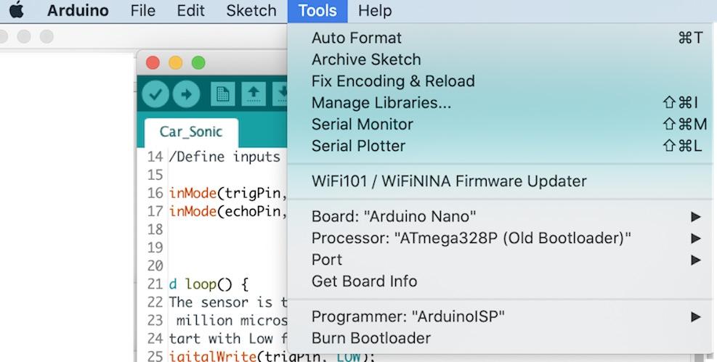Image resolution: width=717 pixels, height=362 pixels.
Task: Click the Save sketch down-arrow icon
Action: (x=280, y=94)
